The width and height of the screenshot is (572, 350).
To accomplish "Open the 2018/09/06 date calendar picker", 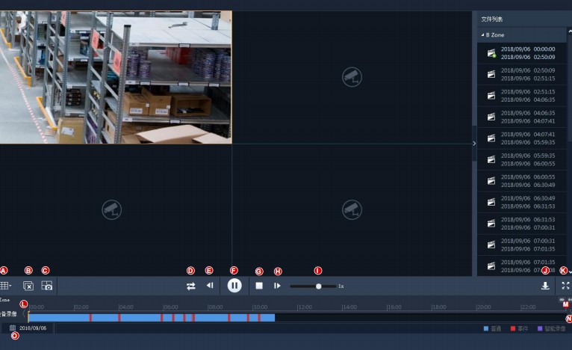I will (x=13, y=328).
